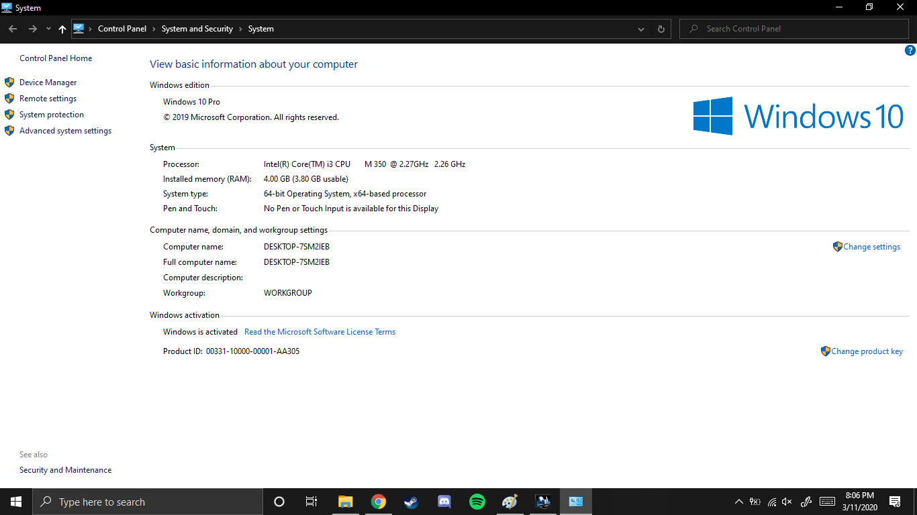
Task: Launch File Explorer from taskbar
Action: coord(345,502)
